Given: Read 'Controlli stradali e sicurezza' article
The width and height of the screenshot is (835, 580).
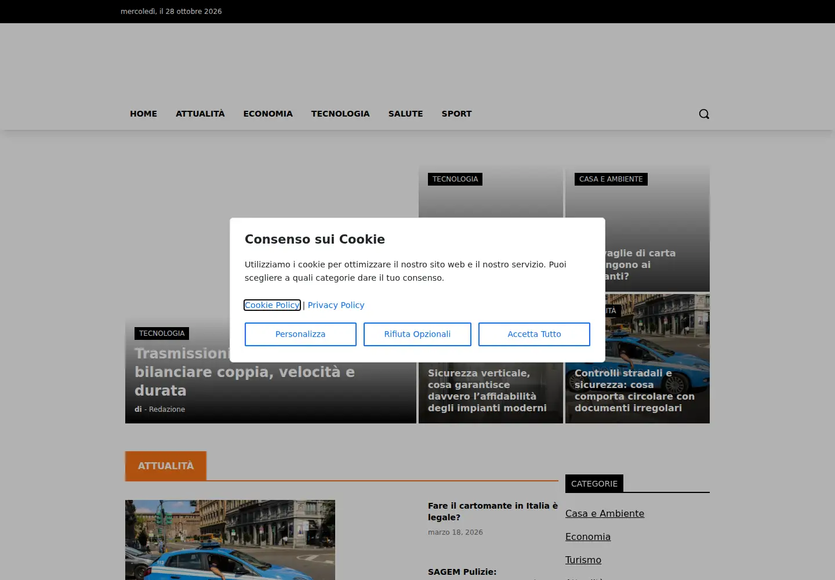Looking at the screenshot, I should coord(634,390).
